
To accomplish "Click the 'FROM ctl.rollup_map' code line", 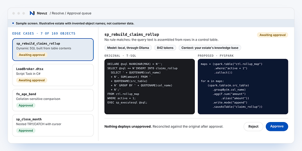I will (123, 94).
